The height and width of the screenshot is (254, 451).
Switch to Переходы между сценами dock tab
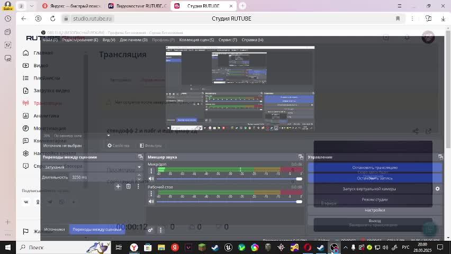97,229
